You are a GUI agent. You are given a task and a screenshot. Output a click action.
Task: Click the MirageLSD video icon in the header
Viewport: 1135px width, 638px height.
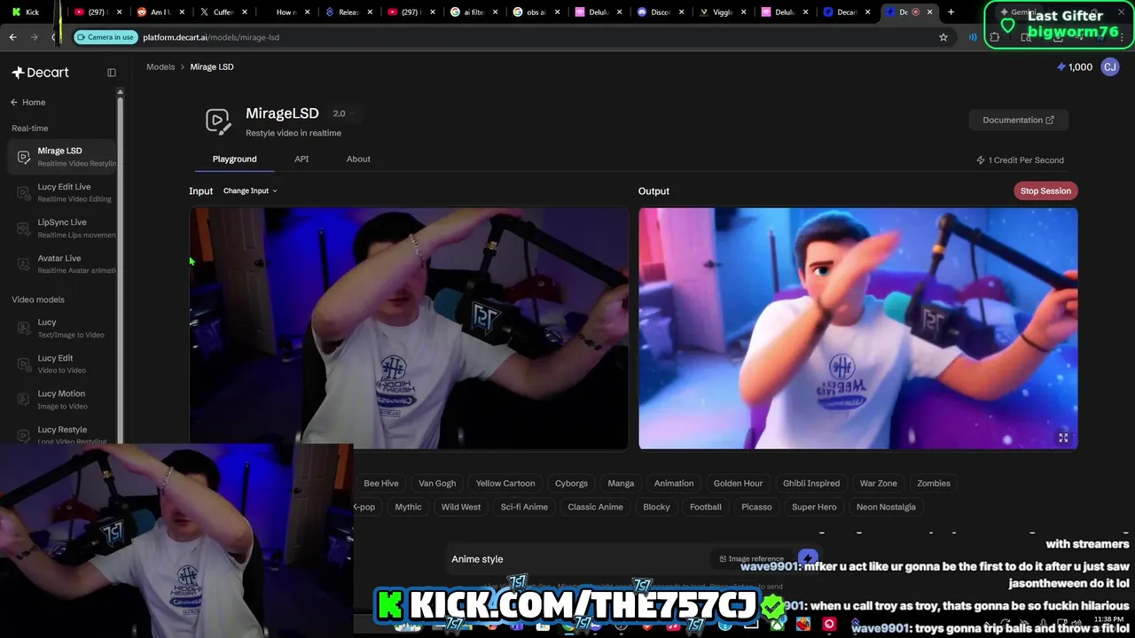(x=218, y=121)
